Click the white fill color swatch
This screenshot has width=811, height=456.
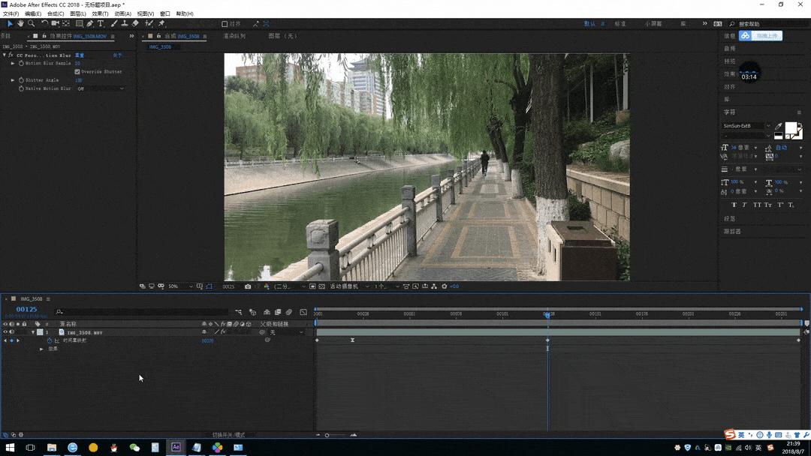[790, 128]
